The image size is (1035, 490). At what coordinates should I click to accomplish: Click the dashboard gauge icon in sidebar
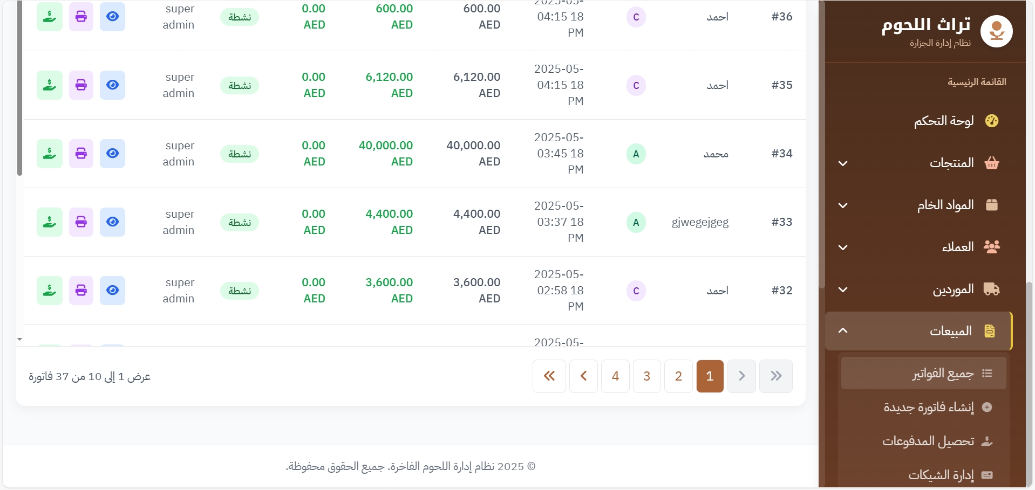coord(991,121)
